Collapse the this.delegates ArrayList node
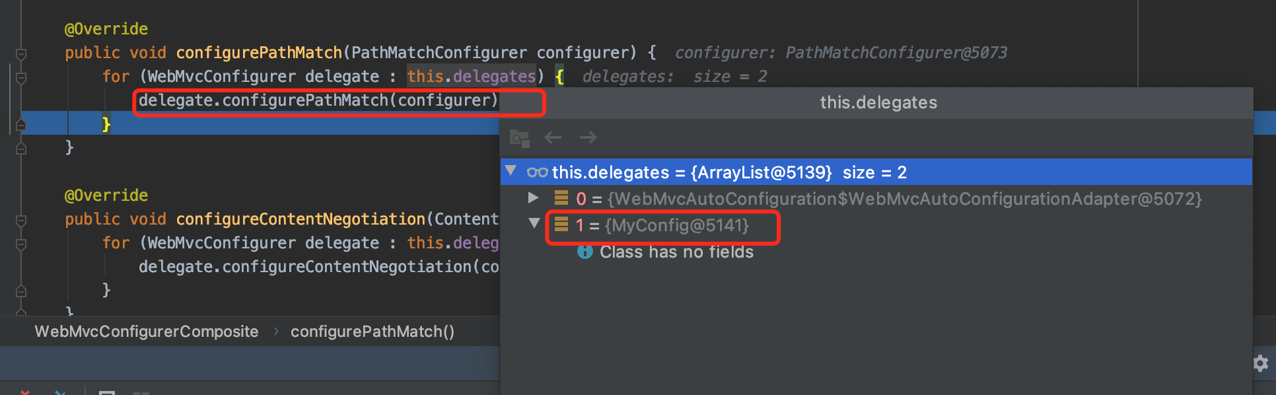 [511, 171]
